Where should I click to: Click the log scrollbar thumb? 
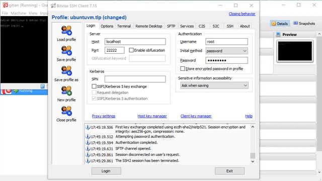tap(253, 155)
